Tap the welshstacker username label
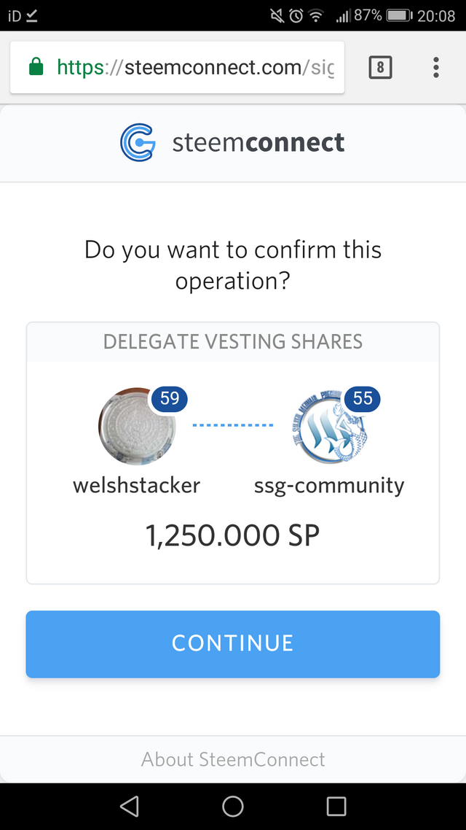The image size is (466, 830). click(136, 485)
